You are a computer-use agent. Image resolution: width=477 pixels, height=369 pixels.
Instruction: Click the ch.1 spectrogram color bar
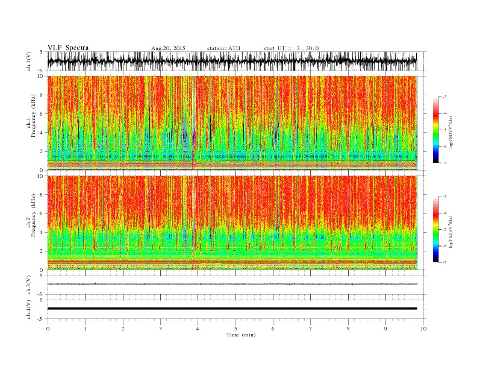(x=435, y=130)
